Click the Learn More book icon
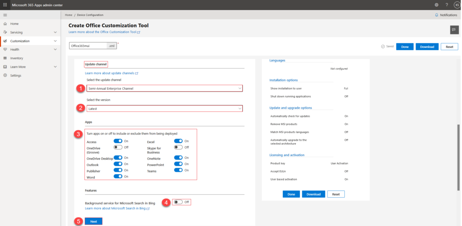The height and width of the screenshot is (226, 462). click(5, 67)
